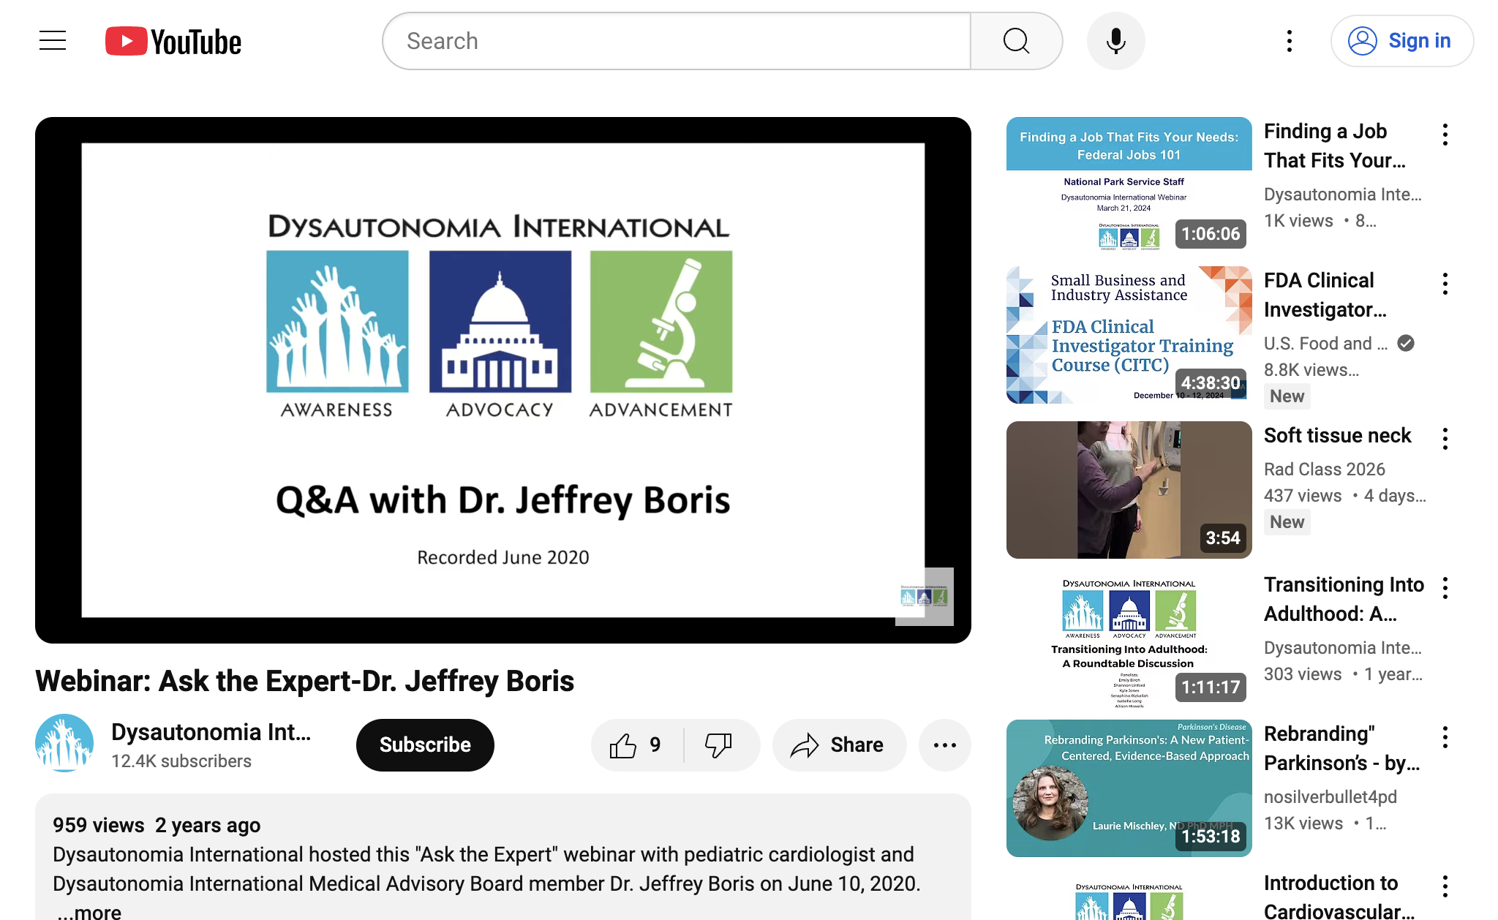The height and width of the screenshot is (920, 1498).
Task: Start voice search with microphone
Action: tap(1115, 41)
